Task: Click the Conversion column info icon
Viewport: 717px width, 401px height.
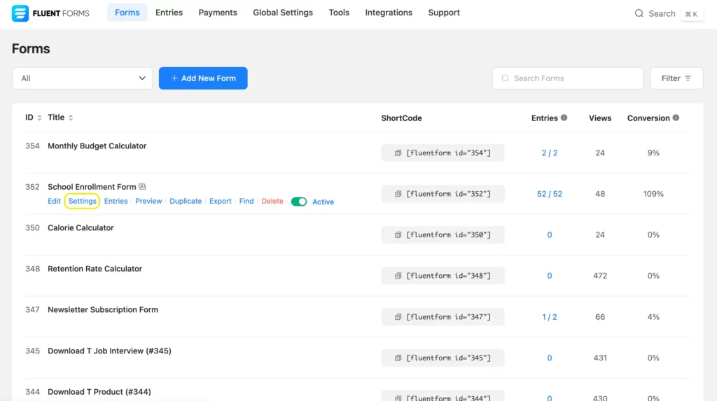Action: (x=676, y=118)
